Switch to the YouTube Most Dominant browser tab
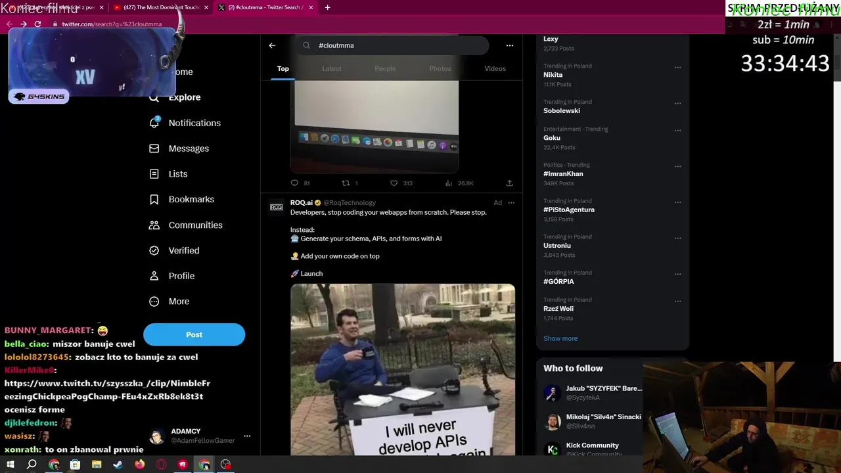841x473 pixels. click(x=161, y=7)
